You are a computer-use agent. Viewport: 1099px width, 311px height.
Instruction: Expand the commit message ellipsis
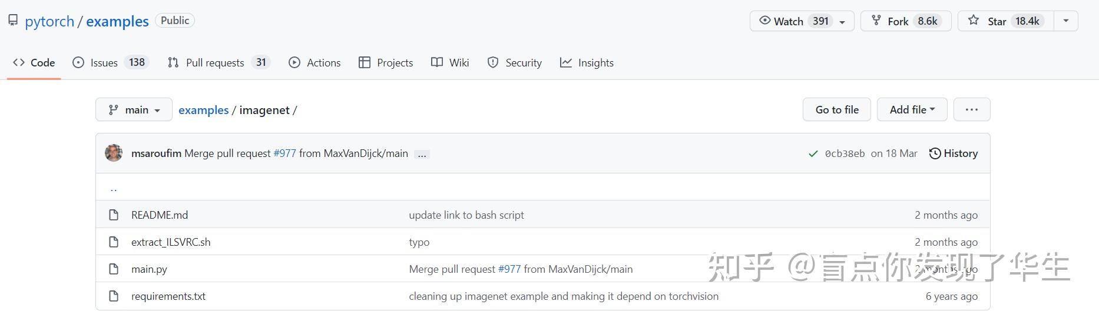pyautogui.click(x=422, y=154)
